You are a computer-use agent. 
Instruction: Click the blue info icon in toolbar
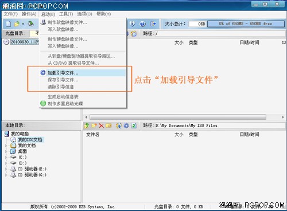coord(132,24)
